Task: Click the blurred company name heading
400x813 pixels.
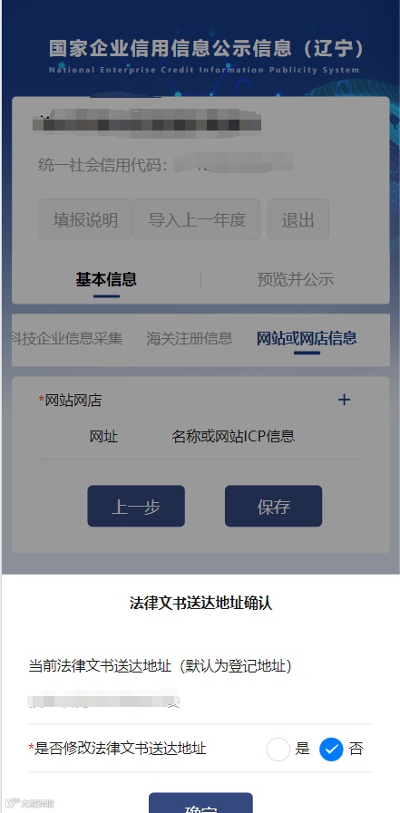Action: [146, 121]
